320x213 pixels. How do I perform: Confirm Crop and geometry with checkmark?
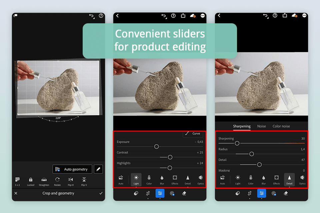pos(101,193)
